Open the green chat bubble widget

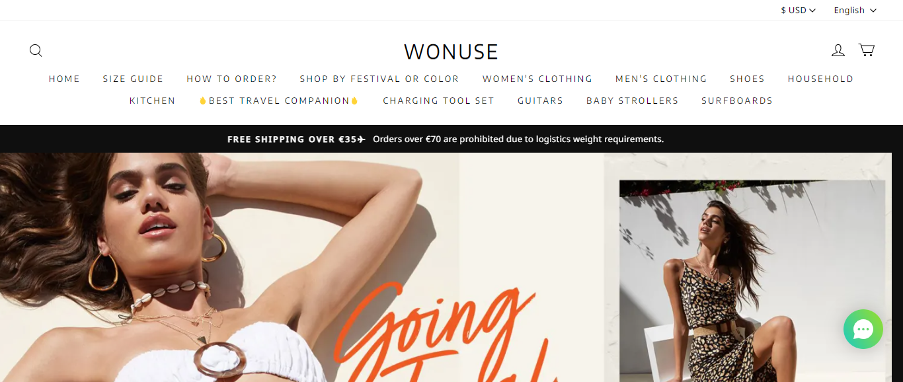[x=863, y=329]
